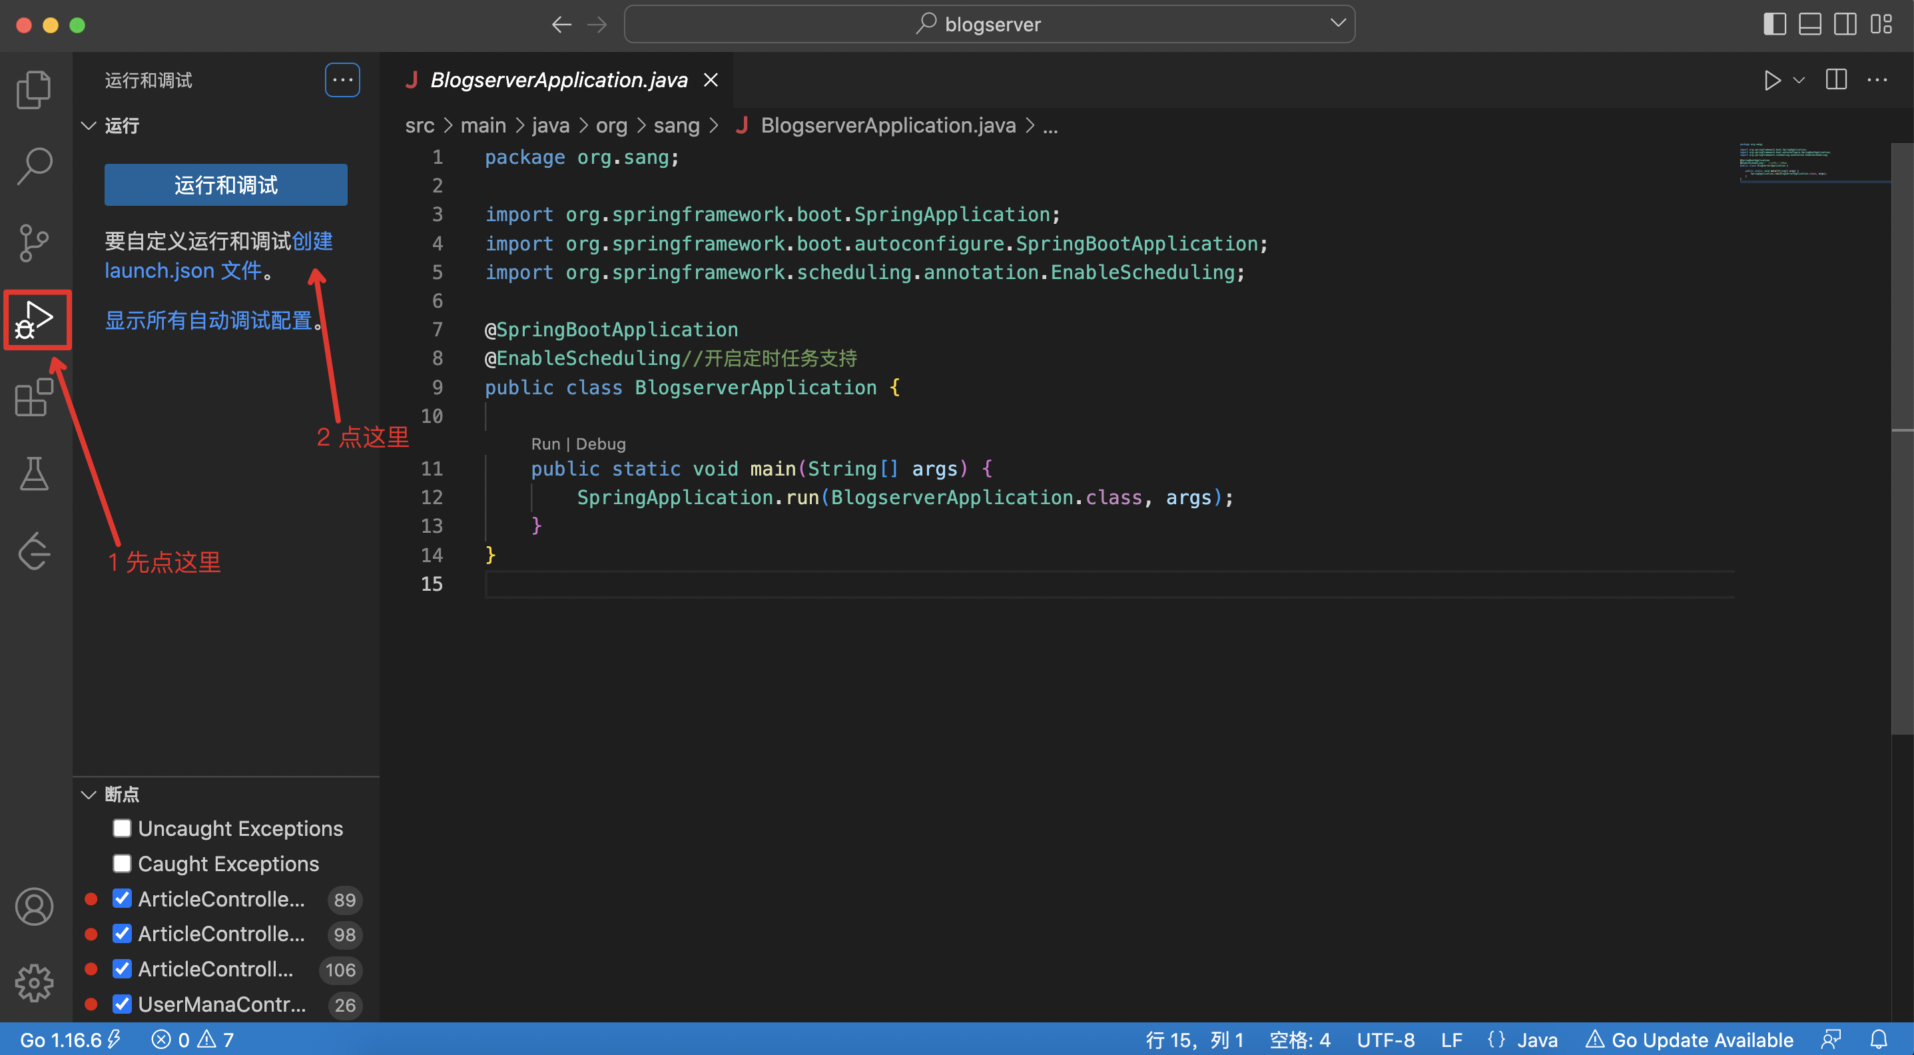Open the Search view in activity bar
This screenshot has width=1914, height=1055.
point(34,166)
